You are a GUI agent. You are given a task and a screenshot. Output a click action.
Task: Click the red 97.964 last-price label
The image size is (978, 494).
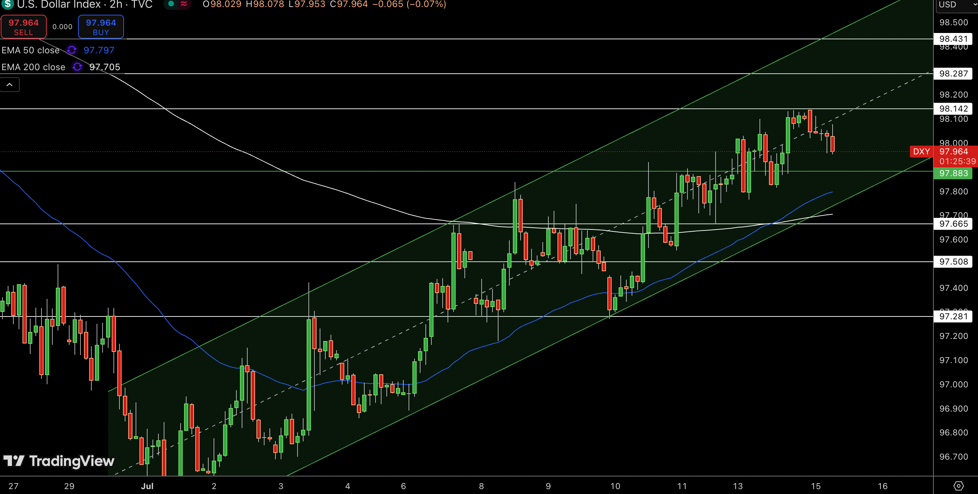pos(954,152)
